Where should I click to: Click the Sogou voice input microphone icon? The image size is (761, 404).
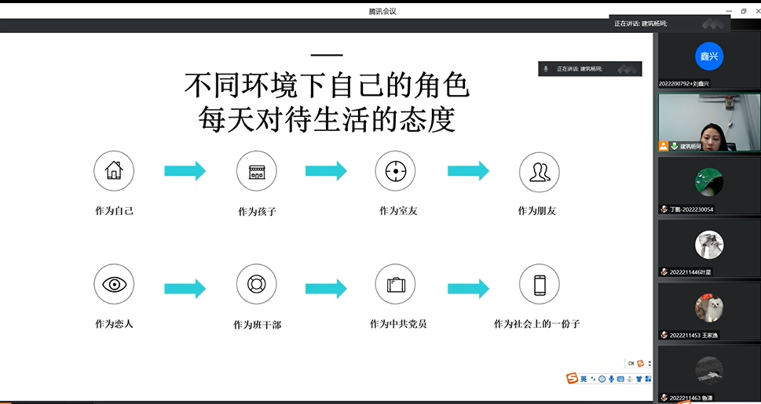(612, 379)
